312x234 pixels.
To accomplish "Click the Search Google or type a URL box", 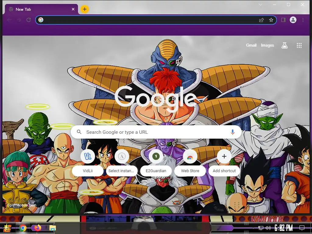I will coord(156,132).
